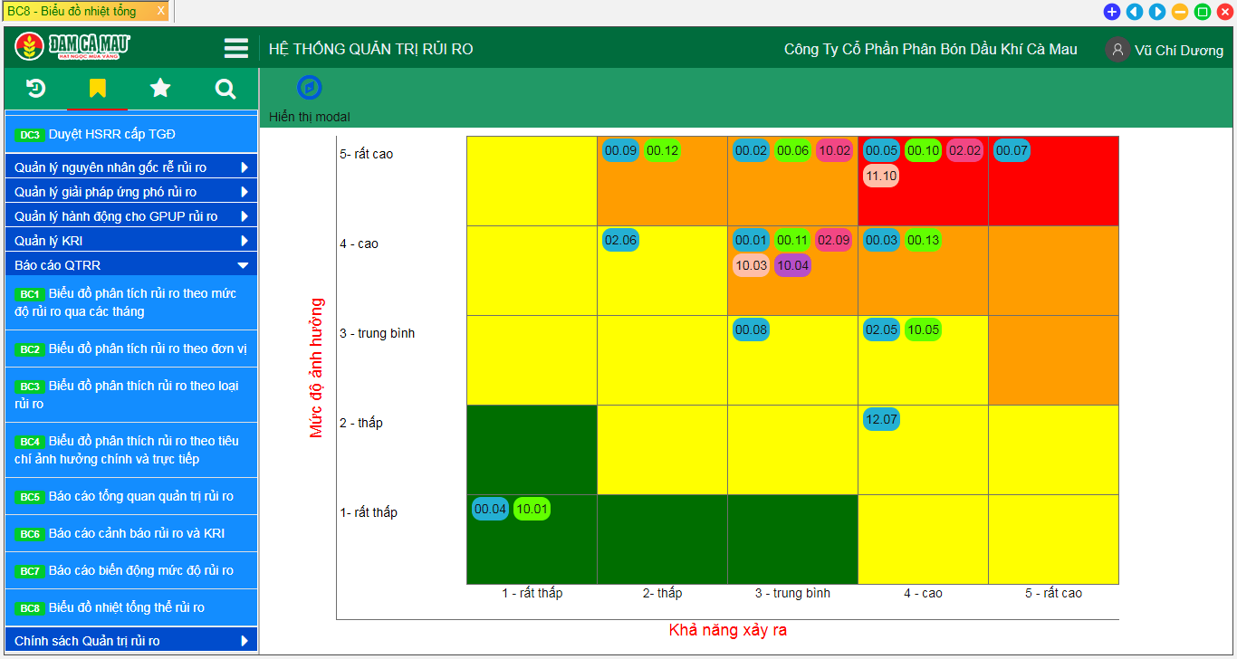Open BC3 Biểu đồ theo loại rủi ro

pos(131,395)
